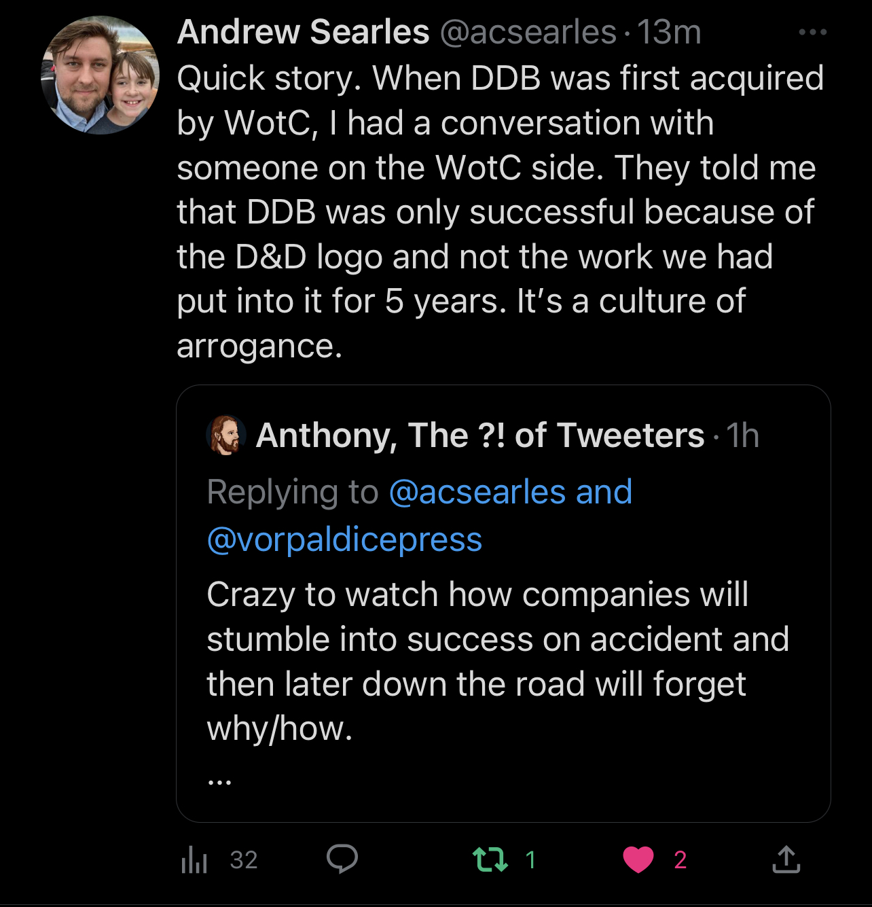The height and width of the screenshot is (907, 872).
Task: Click the 13m tweet timestamp
Action: 669,32
